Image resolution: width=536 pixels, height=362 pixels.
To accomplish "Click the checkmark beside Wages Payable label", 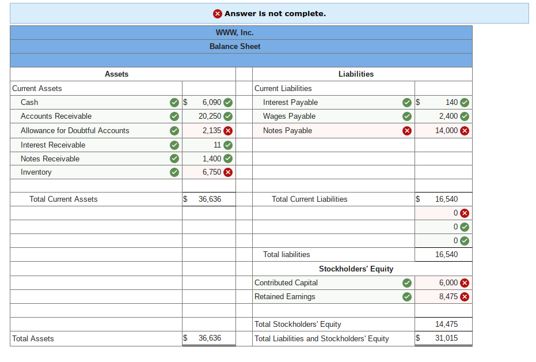I will coord(407,116).
